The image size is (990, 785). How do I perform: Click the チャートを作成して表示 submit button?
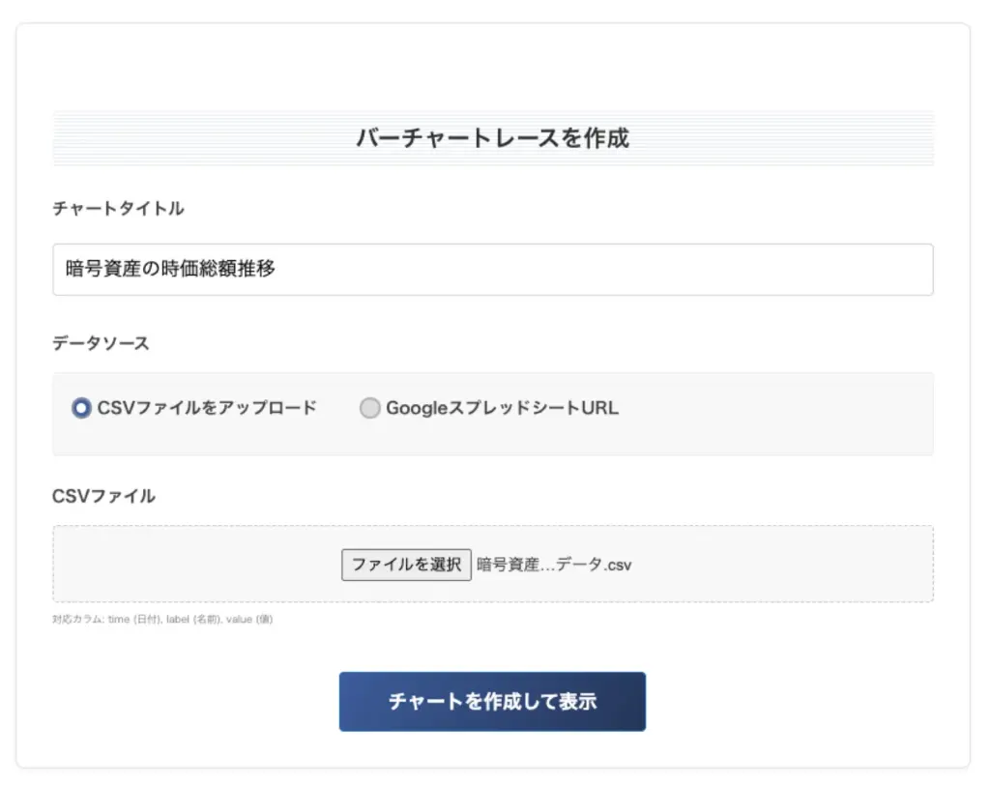point(492,702)
